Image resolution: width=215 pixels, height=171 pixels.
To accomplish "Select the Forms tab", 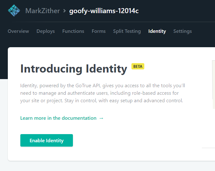I will [99, 31].
